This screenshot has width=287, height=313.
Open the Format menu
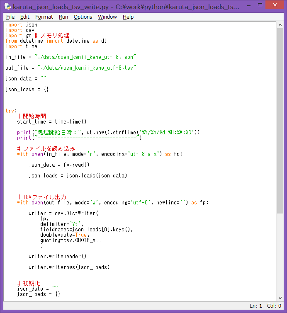pos(44,17)
